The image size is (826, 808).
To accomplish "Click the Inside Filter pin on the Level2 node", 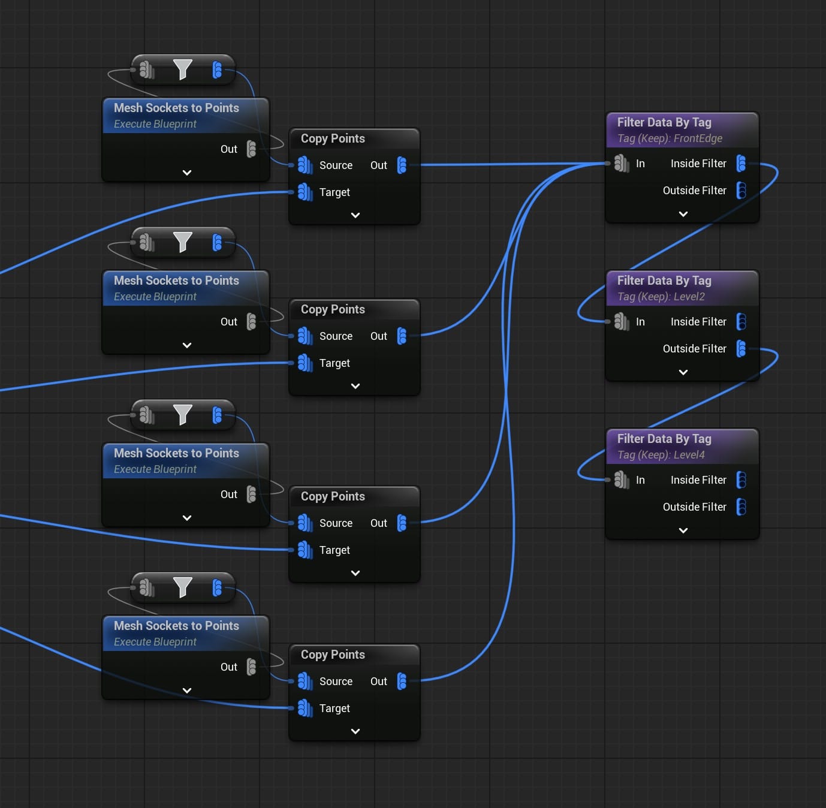I will coord(741,322).
